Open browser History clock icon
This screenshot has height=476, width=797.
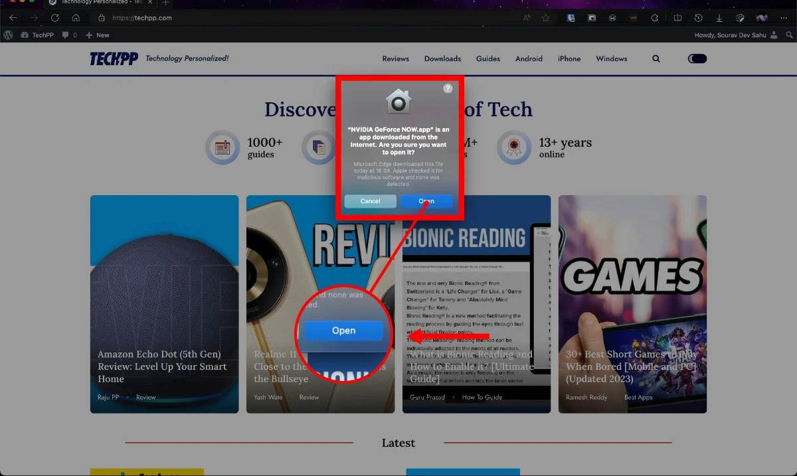click(698, 18)
